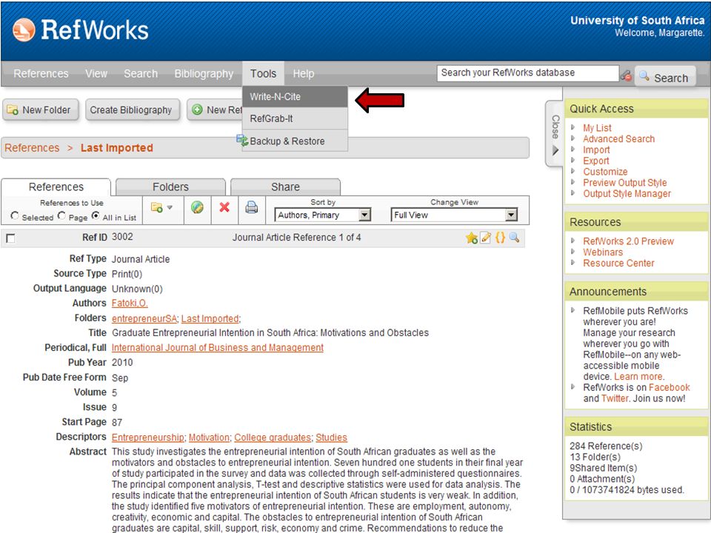The height and width of the screenshot is (533, 711).
Task: Open the Change View Full View dropdown
Action: coord(454,215)
